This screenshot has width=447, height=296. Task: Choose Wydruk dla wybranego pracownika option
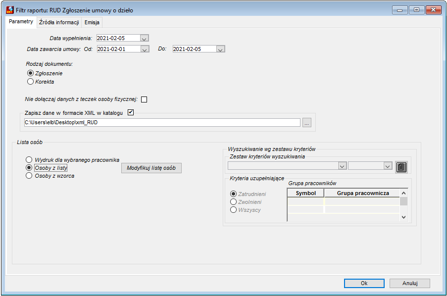click(29, 160)
